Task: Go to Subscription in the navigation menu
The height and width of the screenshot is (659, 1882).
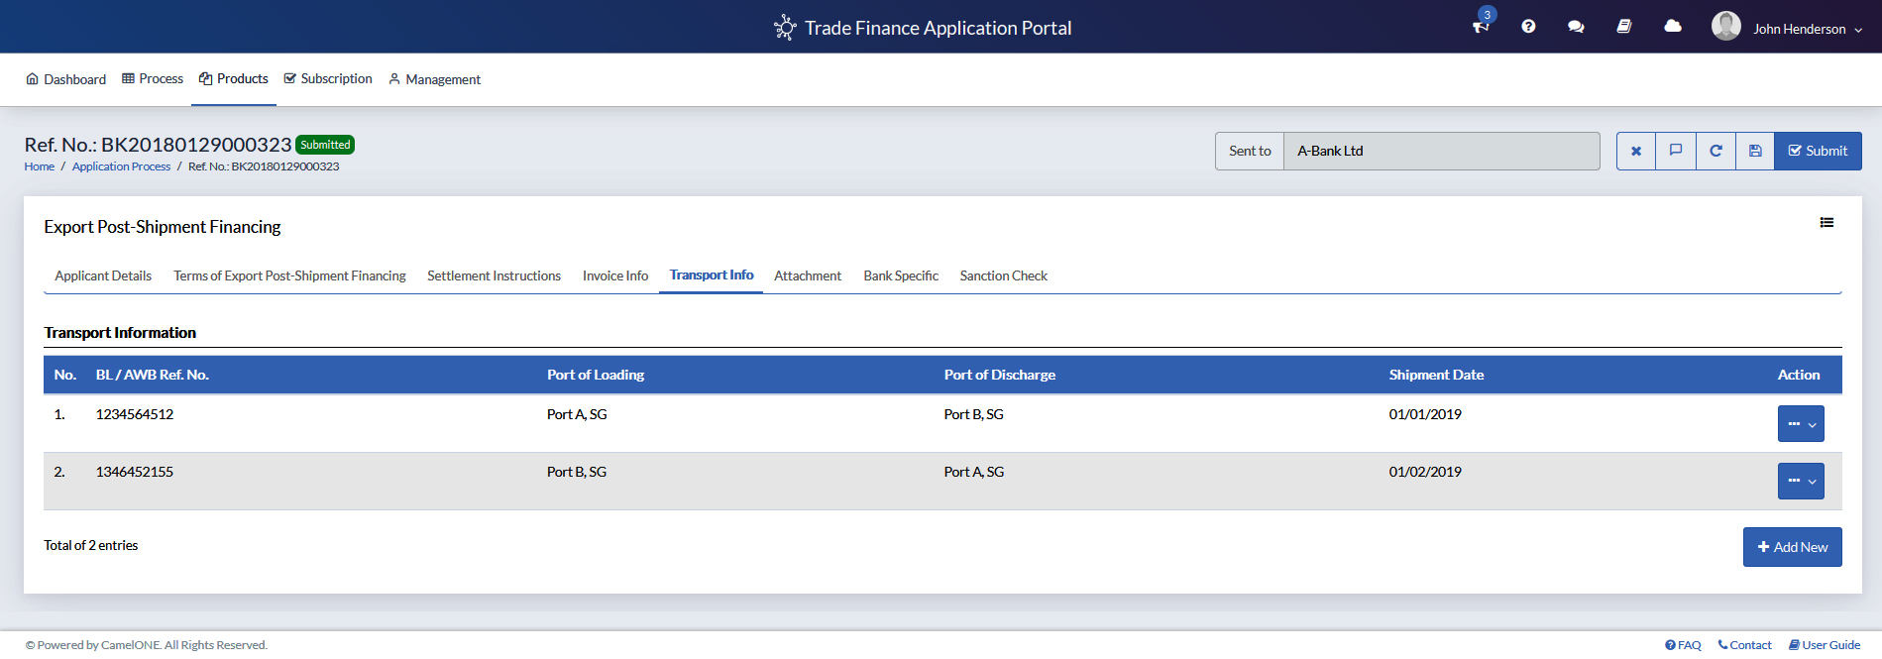Action: click(328, 79)
